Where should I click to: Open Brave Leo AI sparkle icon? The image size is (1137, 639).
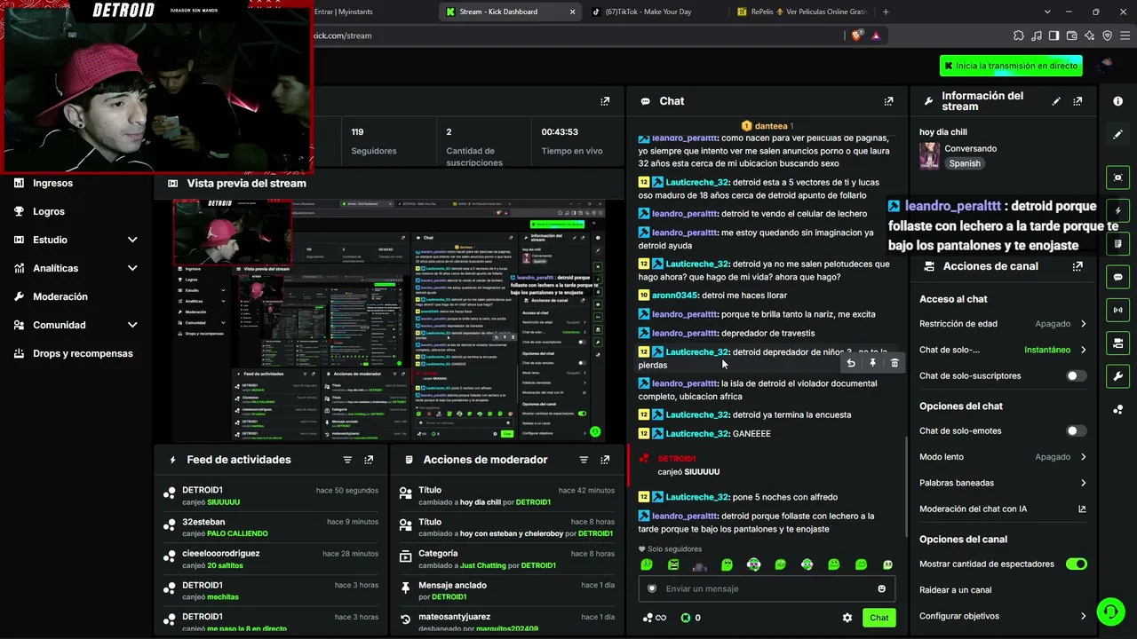1089,35
